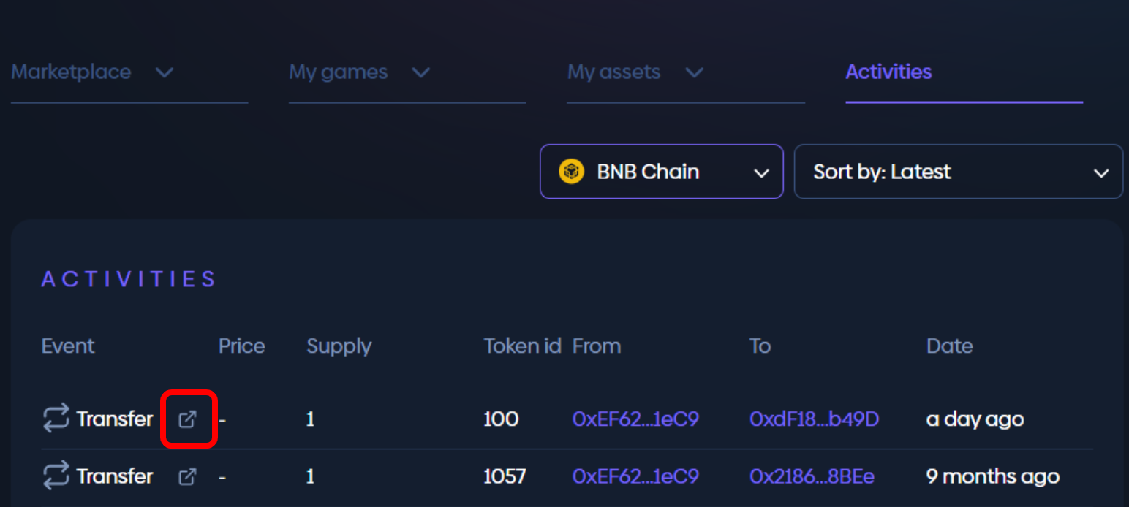This screenshot has width=1129, height=507.
Task: Expand the My games chevron
Action: click(420, 72)
